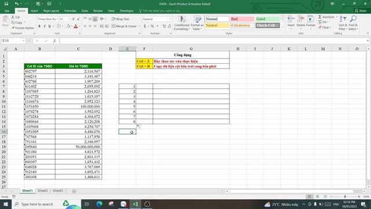Apply red Font Color A icon
The width and height of the screenshot is (371, 209).
(x=76, y=26)
